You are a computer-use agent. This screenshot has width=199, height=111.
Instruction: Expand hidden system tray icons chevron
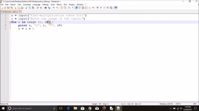(171, 108)
